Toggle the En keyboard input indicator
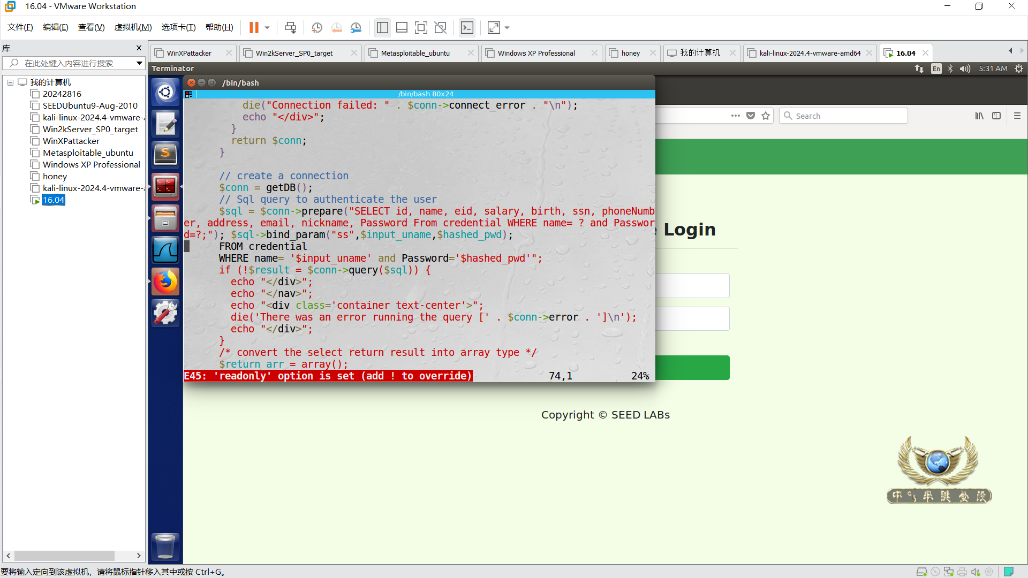This screenshot has height=578, width=1028. click(x=936, y=69)
